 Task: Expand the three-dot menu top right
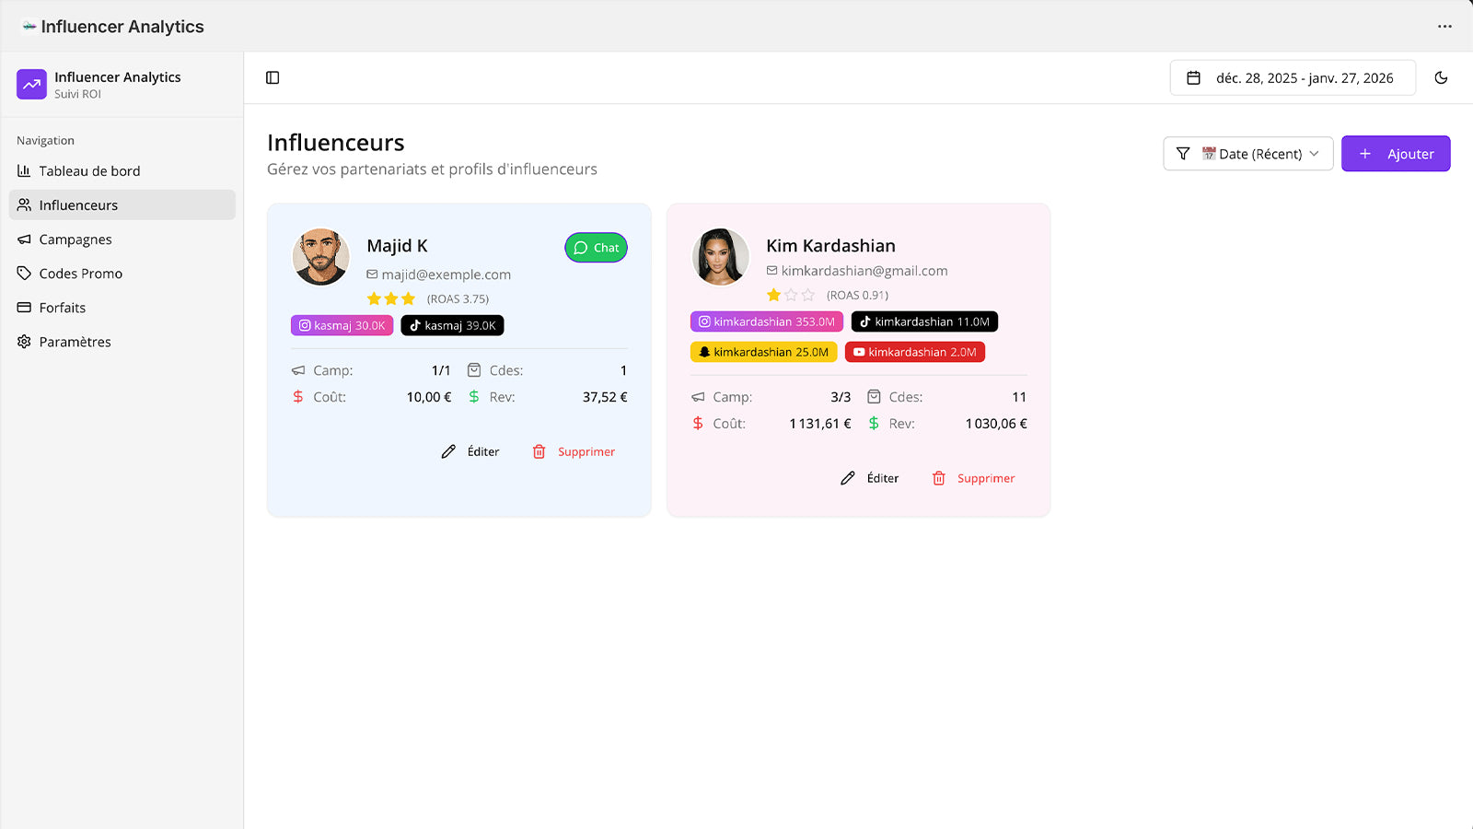[1444, 27]
